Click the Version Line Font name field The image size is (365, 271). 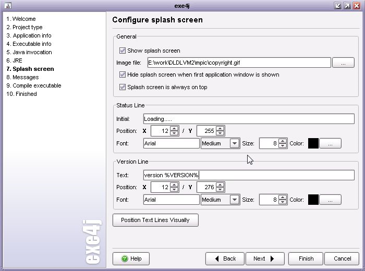click(172, 200)
